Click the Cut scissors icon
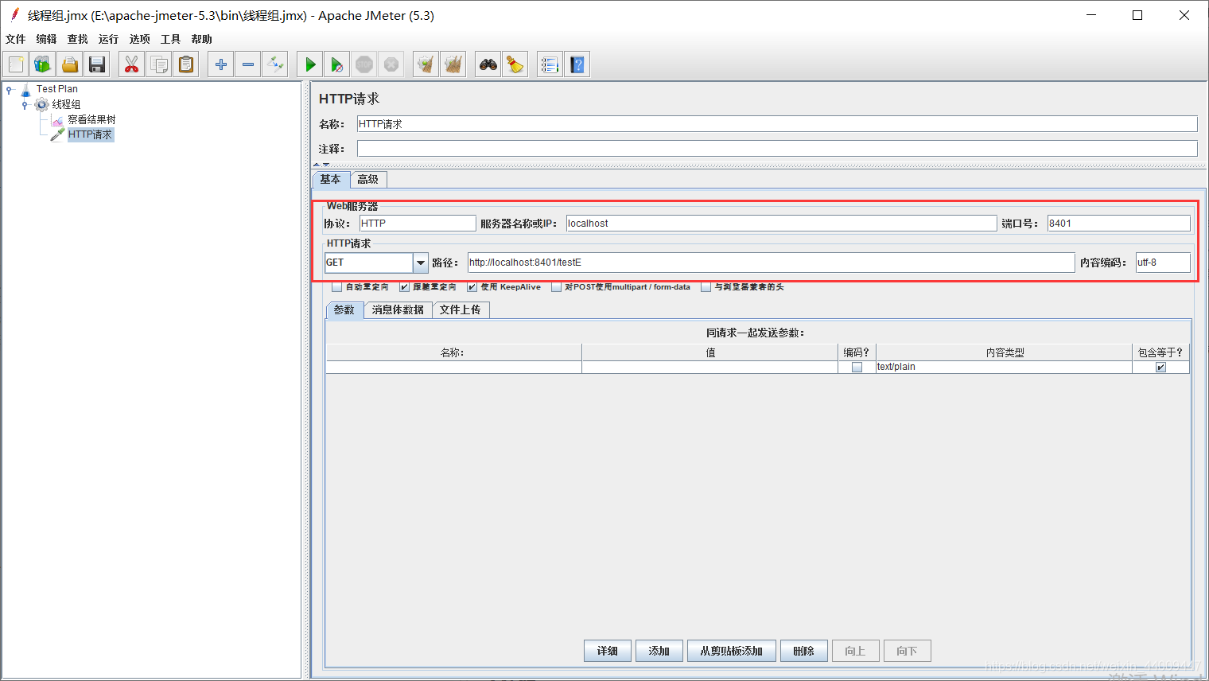 (x=132, y=64)
